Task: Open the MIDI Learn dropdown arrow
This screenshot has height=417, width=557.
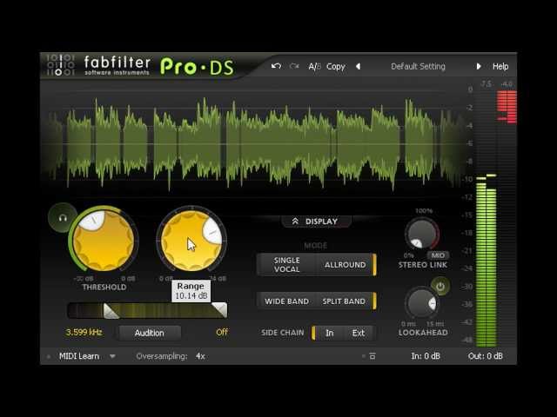Action: (112, 356)
